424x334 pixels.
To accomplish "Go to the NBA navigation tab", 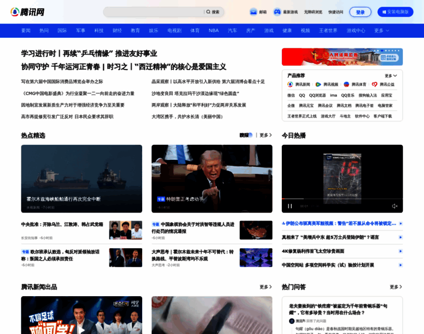I will pyautogui.click(x=214, y=31).
